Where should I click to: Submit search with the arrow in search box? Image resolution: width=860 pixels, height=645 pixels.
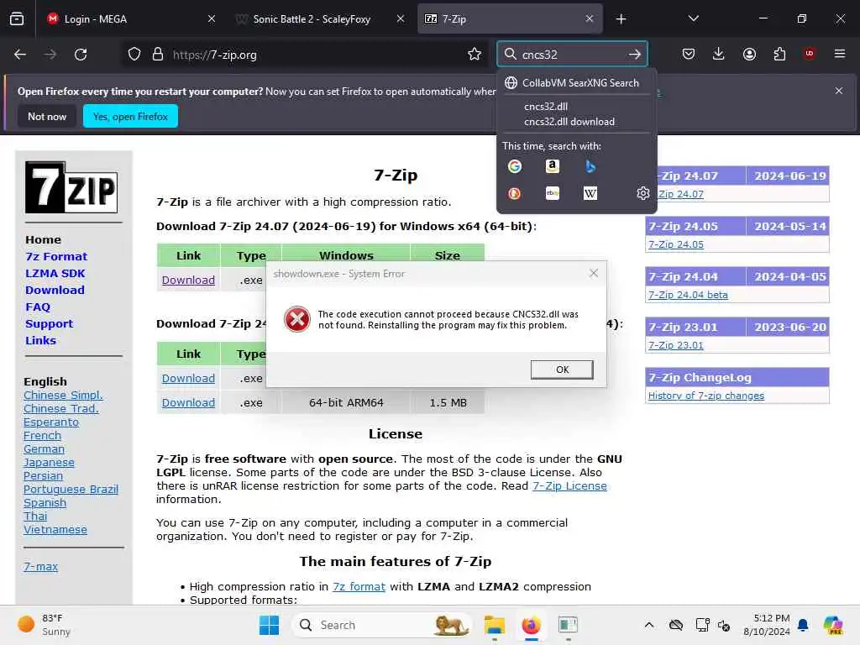[x=635, y=55]
